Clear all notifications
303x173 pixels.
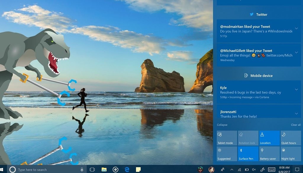tap(296, 125)
